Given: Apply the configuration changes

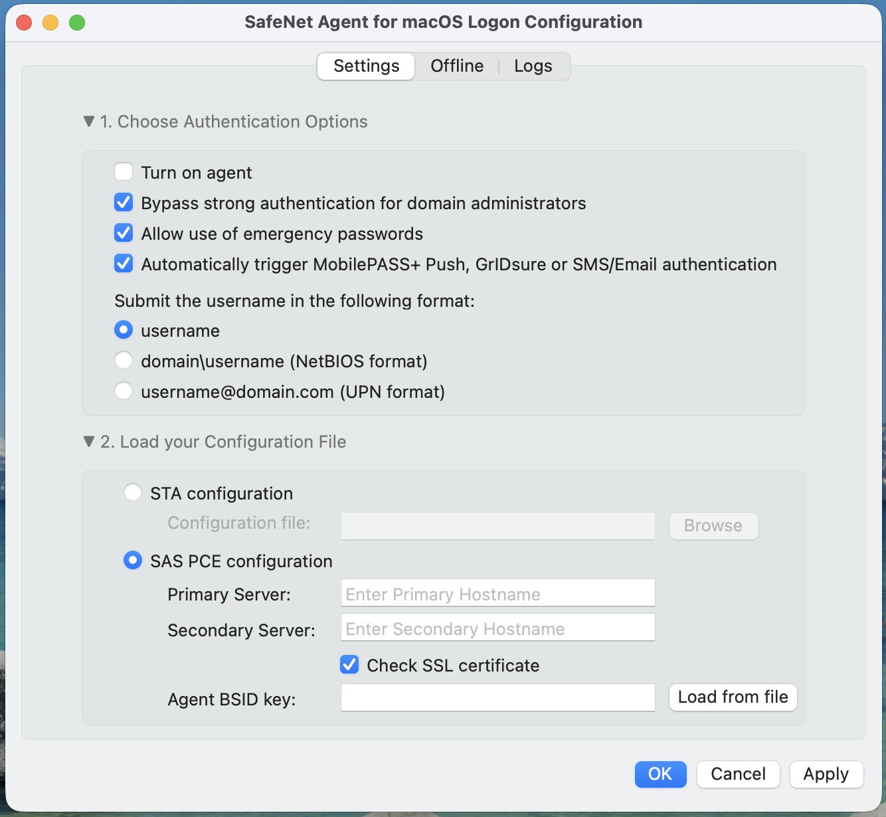Looking at the screenshot, I should tap(826, 774).
